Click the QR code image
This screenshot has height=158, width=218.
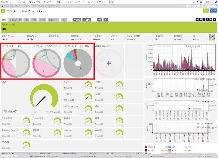tap(212, 37)
